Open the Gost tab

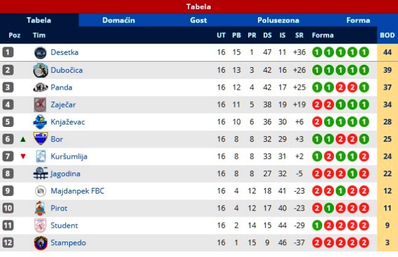point(198,21)
